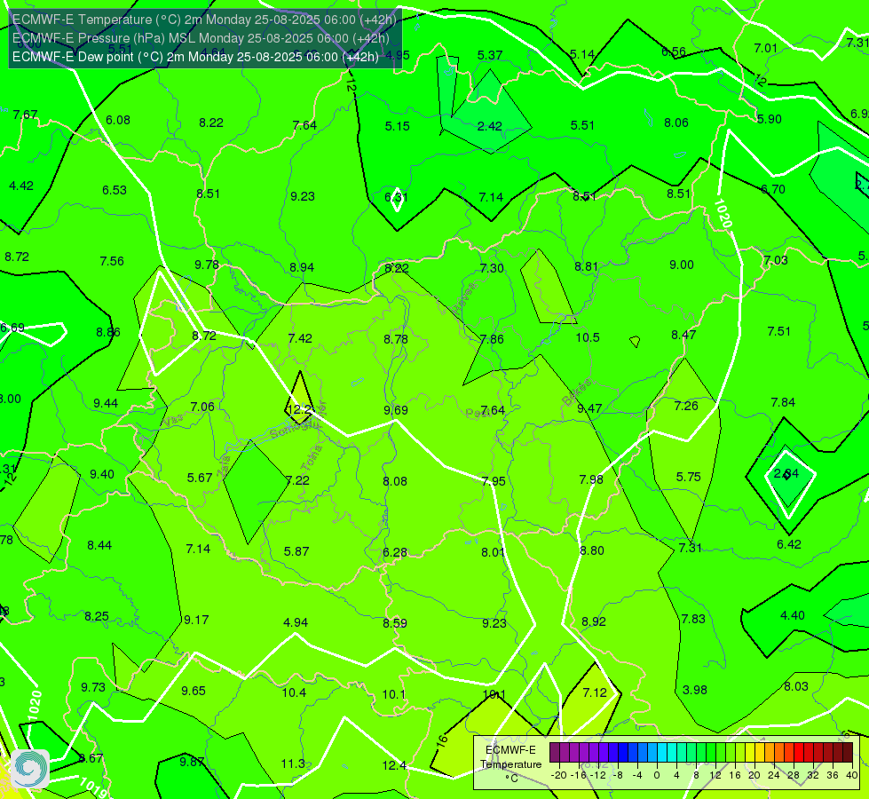Click the Heves county label
This screenshot has width=869, height=799.
(x=464, y=297)
